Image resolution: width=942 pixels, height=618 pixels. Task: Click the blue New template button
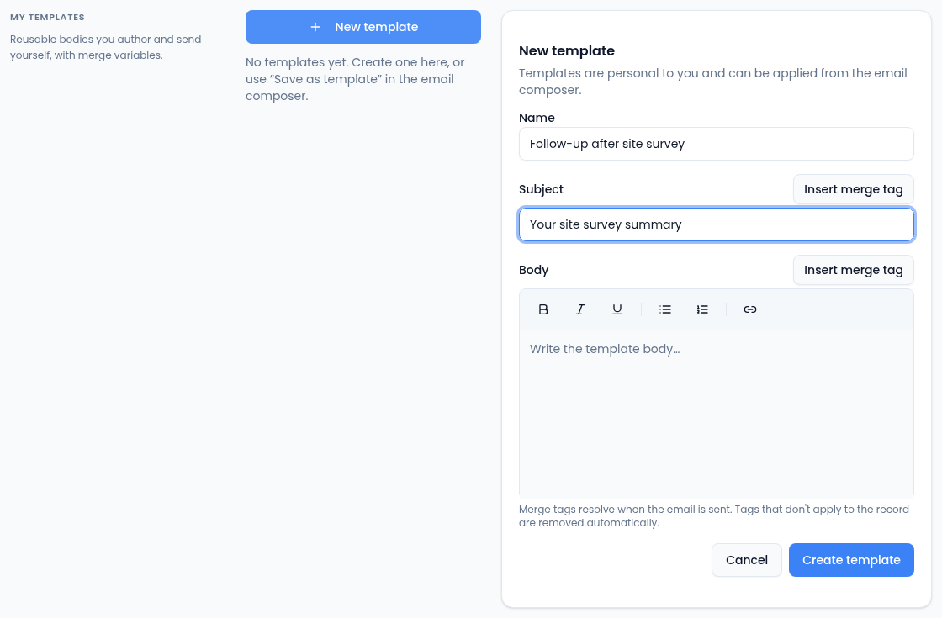[363, 27]
